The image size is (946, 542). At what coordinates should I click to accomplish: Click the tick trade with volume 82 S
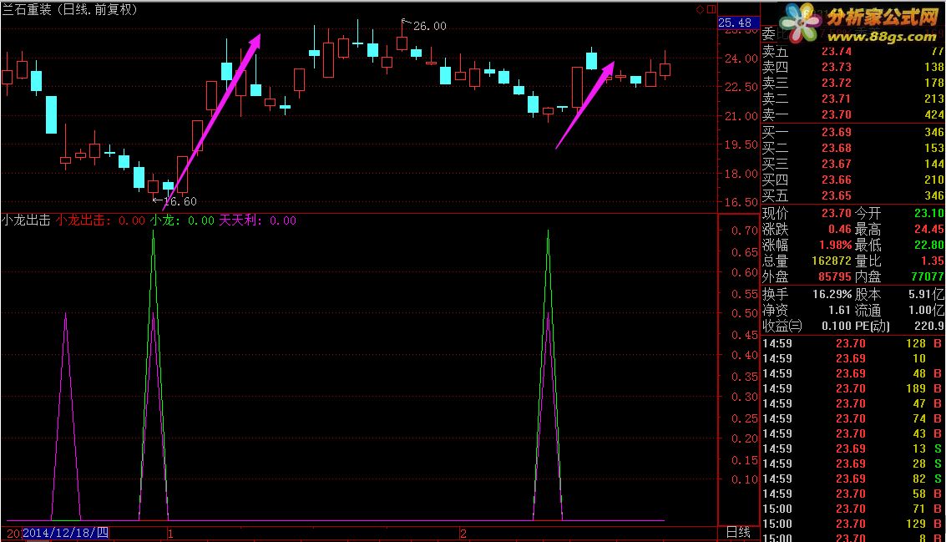852,479
